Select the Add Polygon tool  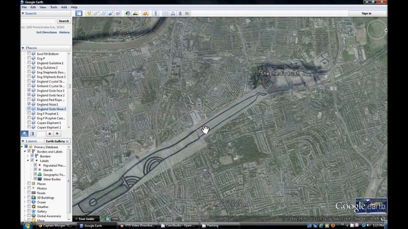[96, 13]
